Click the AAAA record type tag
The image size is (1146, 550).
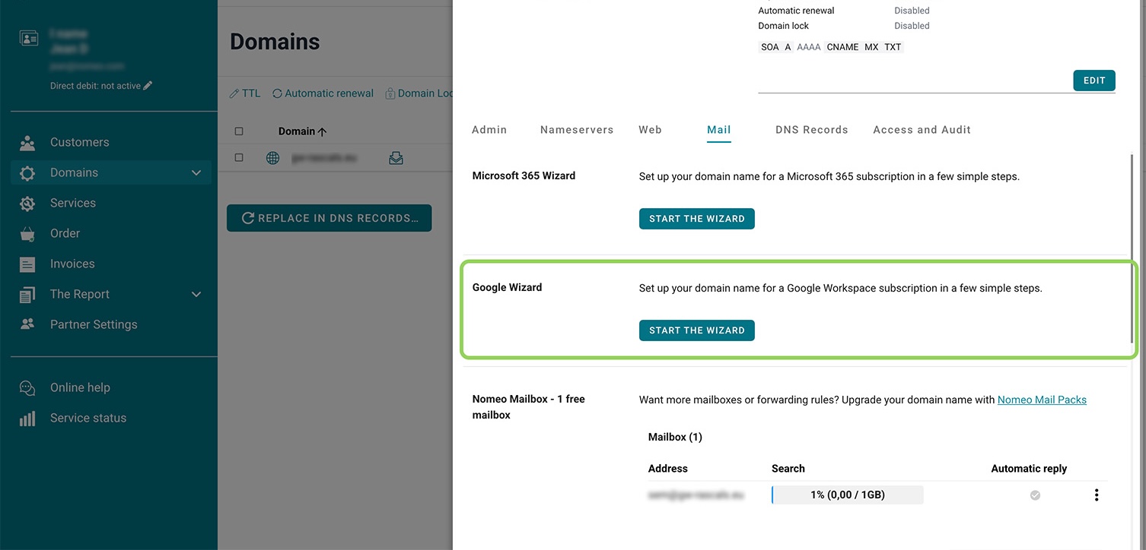tap(809, 47)
